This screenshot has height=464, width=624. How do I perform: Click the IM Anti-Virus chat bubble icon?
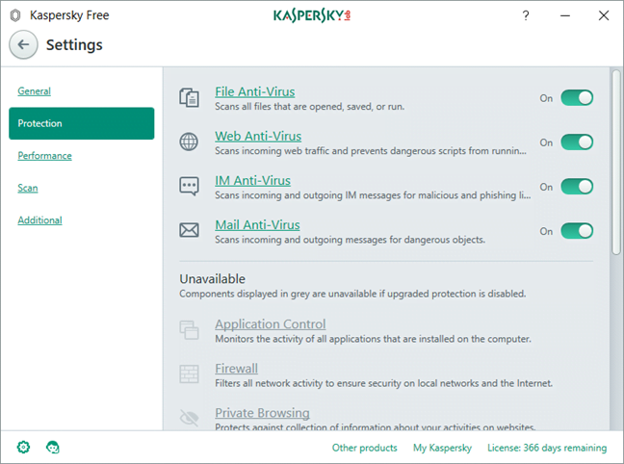pyautogui.click(x=189, y=187)
